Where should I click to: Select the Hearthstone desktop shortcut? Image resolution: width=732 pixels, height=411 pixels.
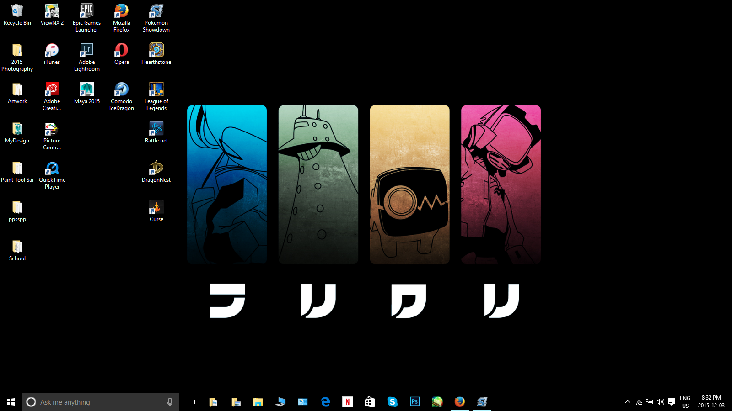156,54
